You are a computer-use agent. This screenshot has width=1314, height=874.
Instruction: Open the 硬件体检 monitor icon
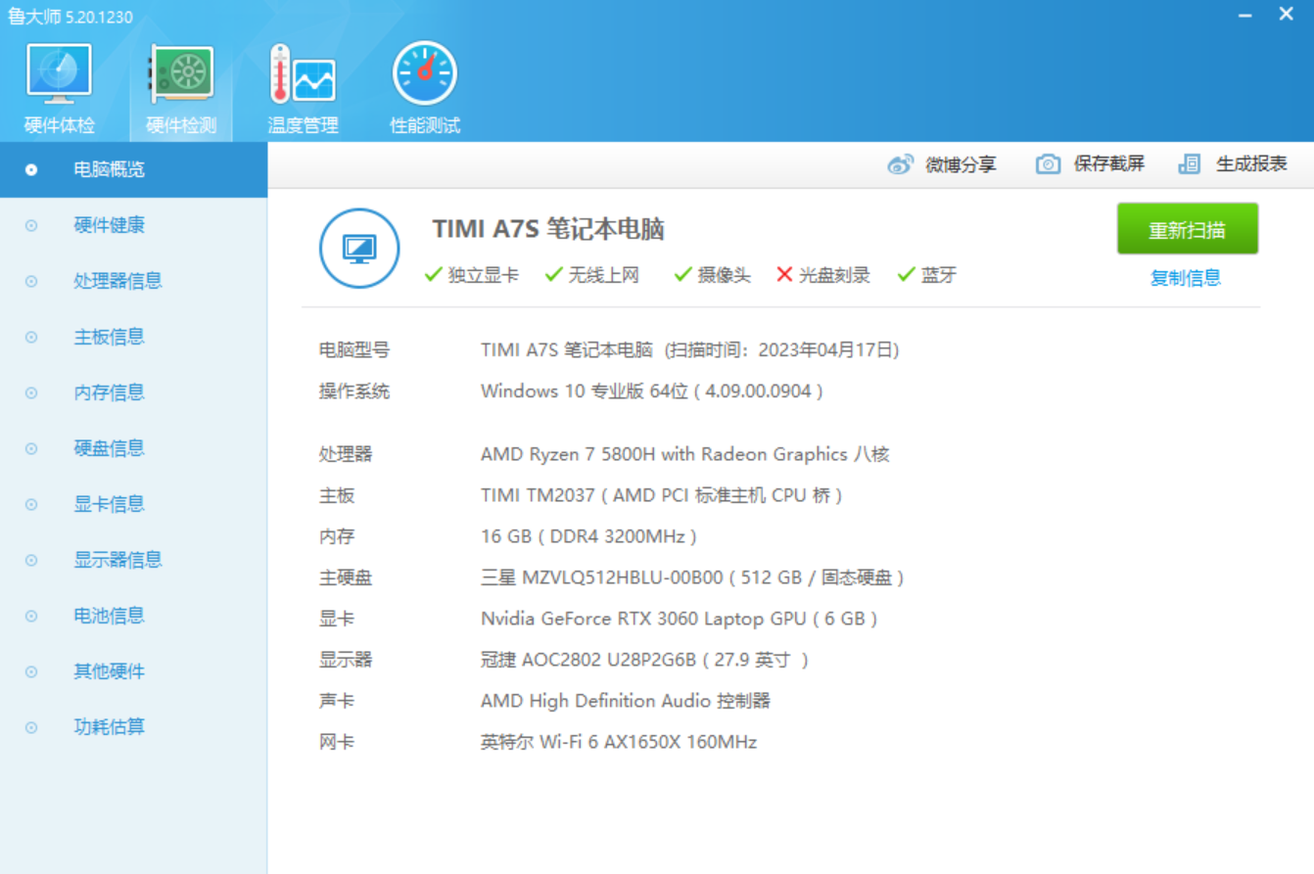(x=60, y=74)
